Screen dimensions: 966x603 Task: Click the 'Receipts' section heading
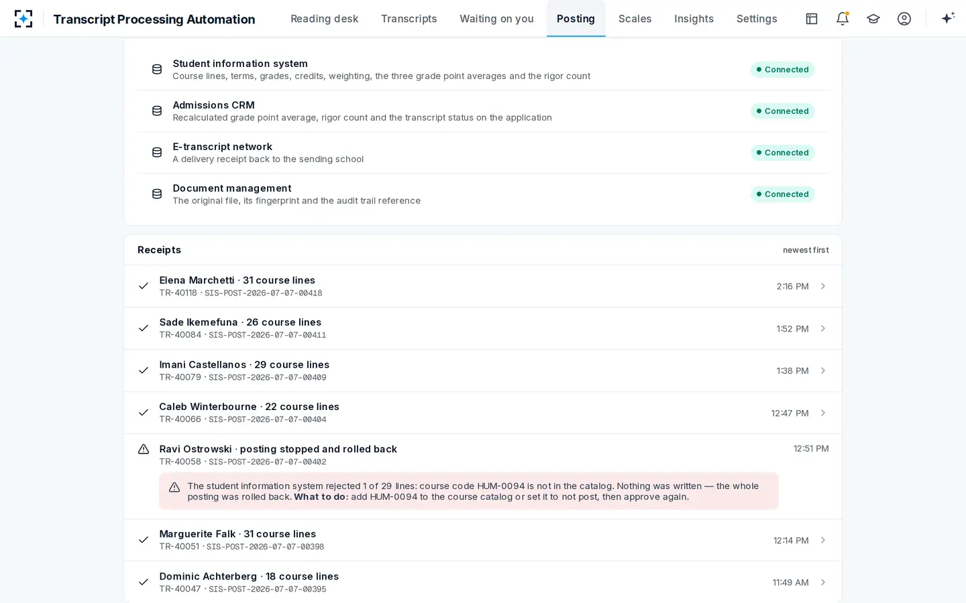[x=159, y=250]
